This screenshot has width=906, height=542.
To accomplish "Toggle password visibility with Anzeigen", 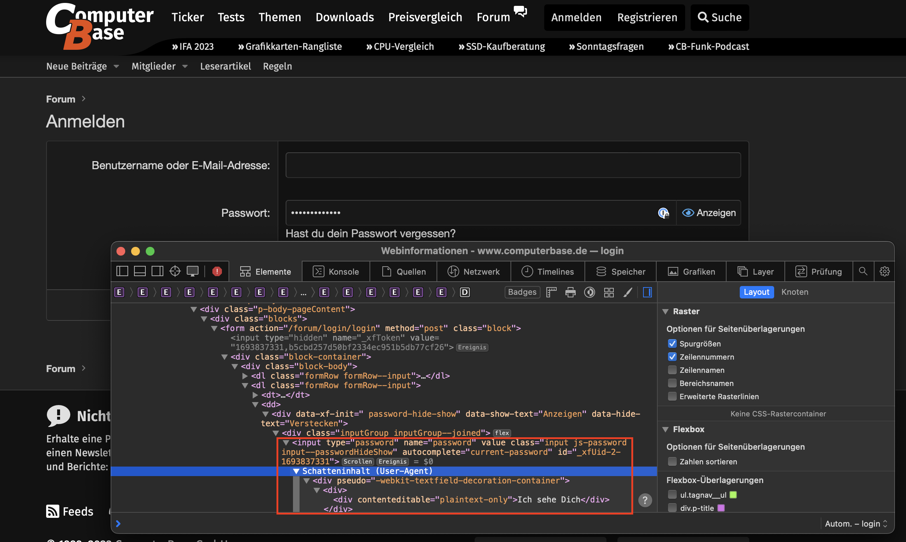I will tap(709, 213).
